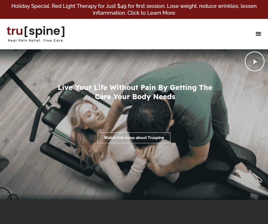Viewport: 268px width, 224px height.
Task: Click the red "tru" part of logo
Action: tap(15, 31)
